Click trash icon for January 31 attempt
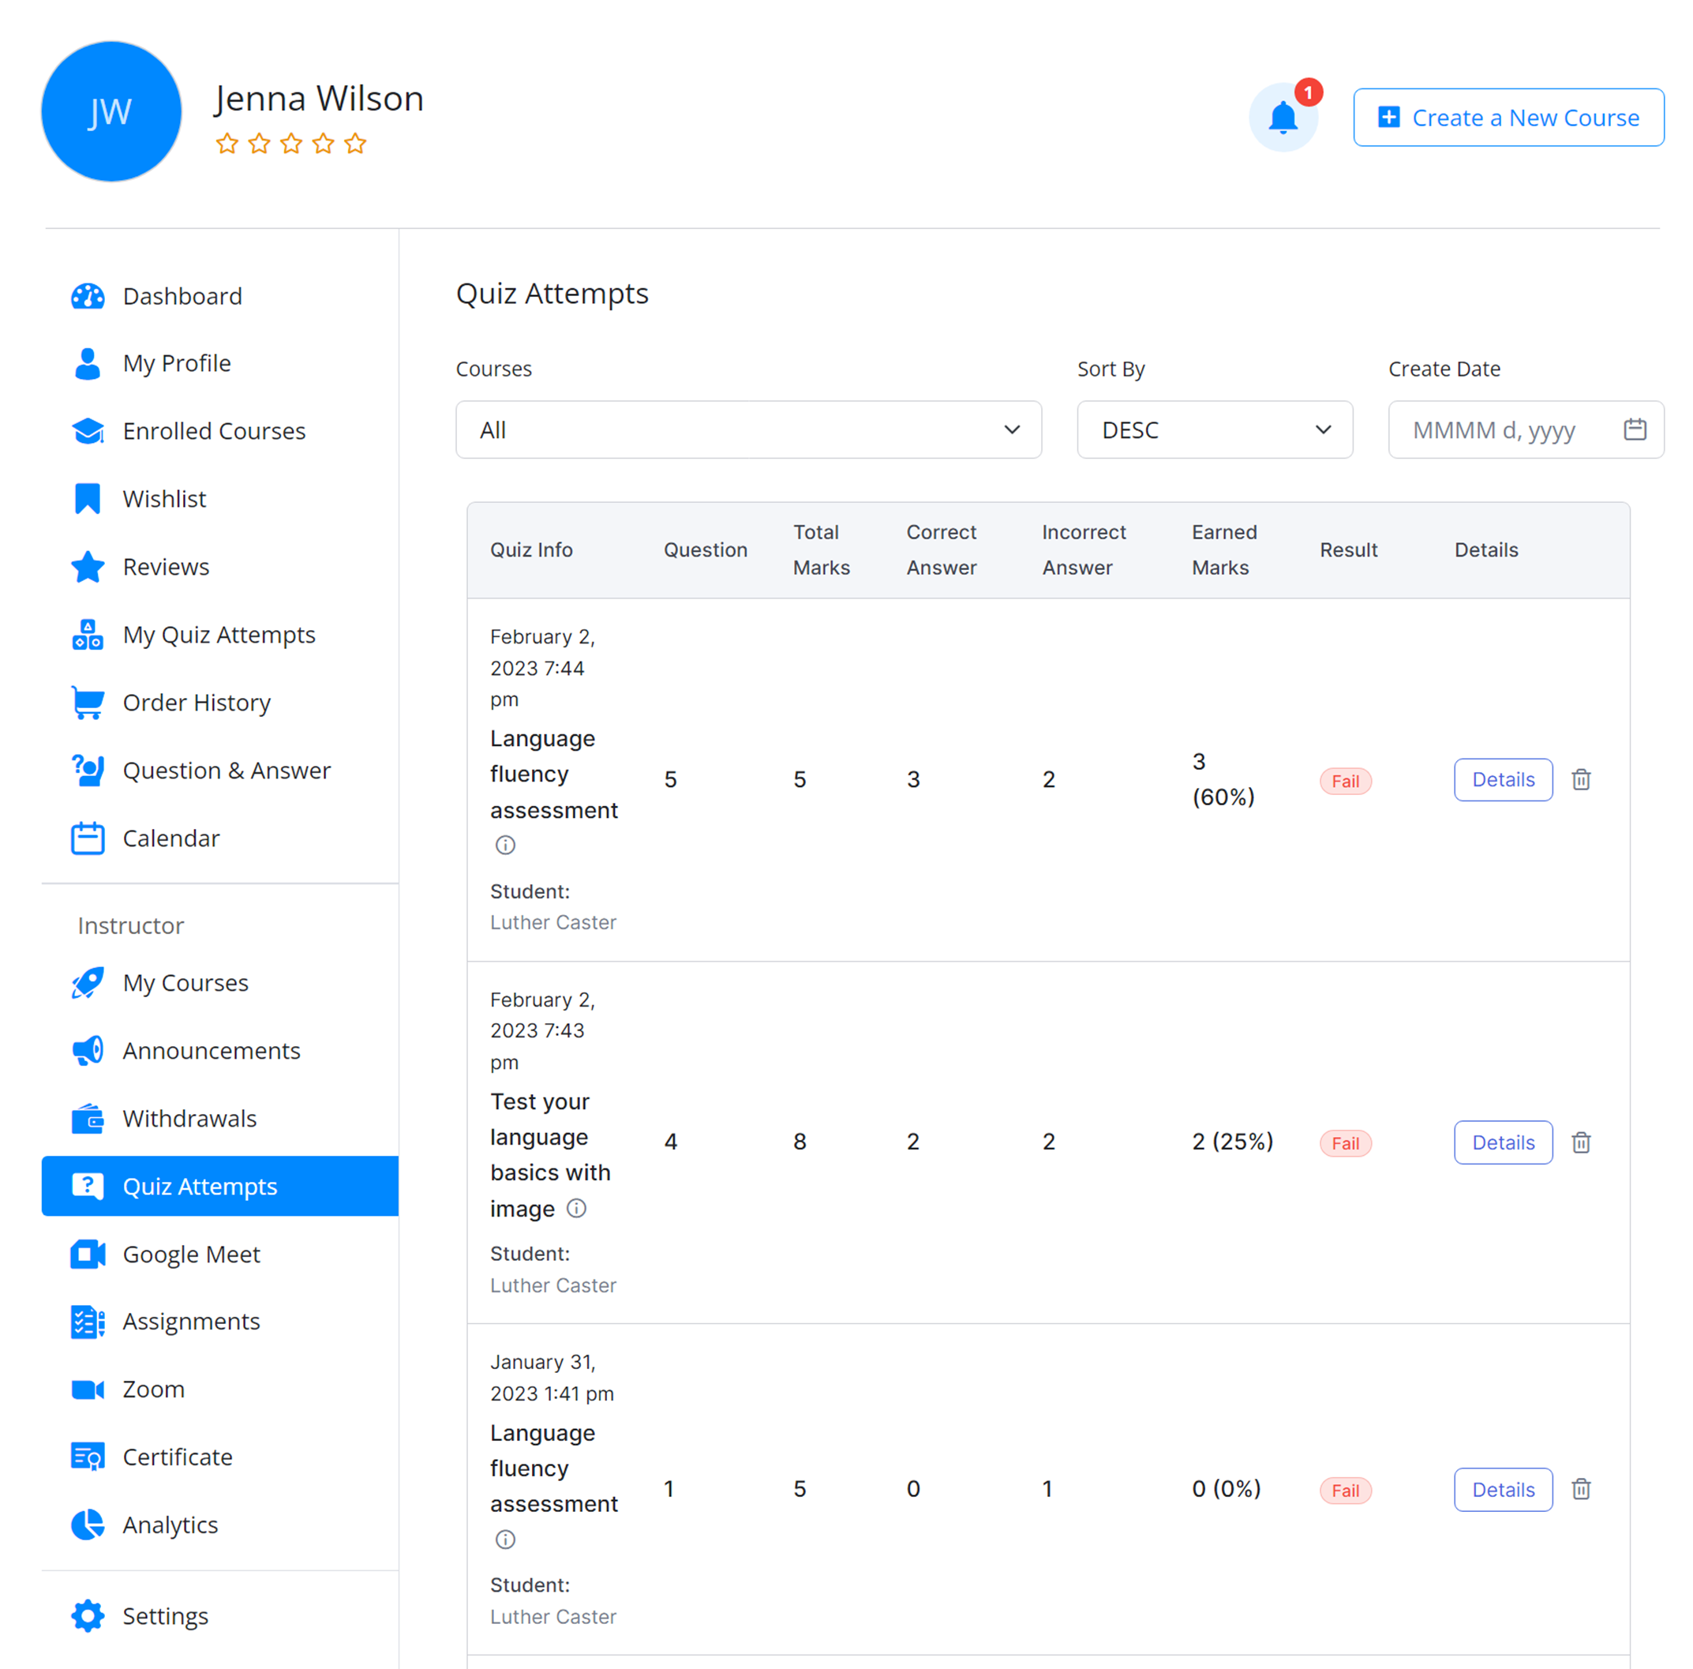This screenshot has width=1693, height=1669. click(1581, 1489)
